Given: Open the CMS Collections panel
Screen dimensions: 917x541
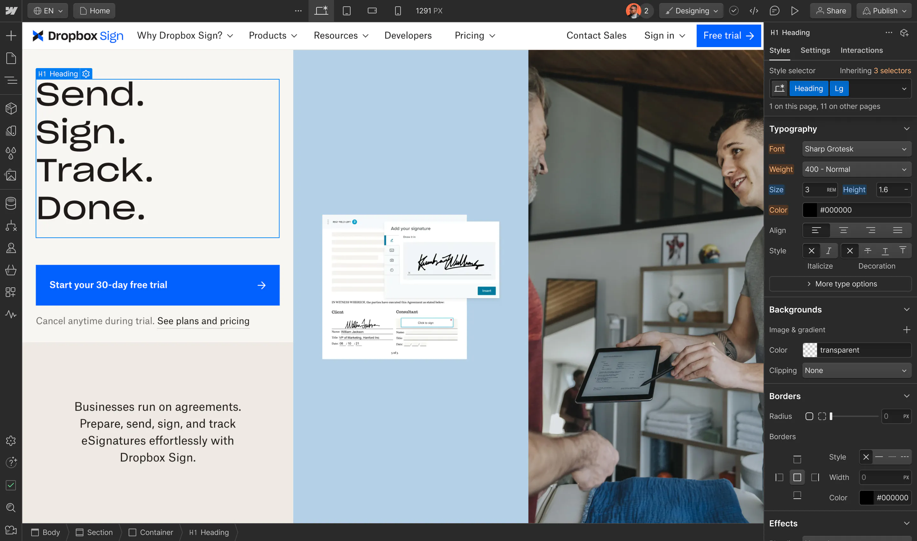Looking at the screenshot, I should pyautogui.click(x=11, y=203).
